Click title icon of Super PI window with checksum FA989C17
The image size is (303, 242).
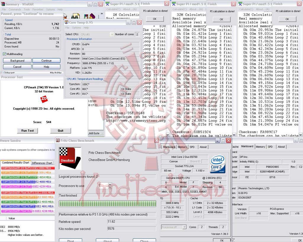pyautogui.click(x=240, y=4)
